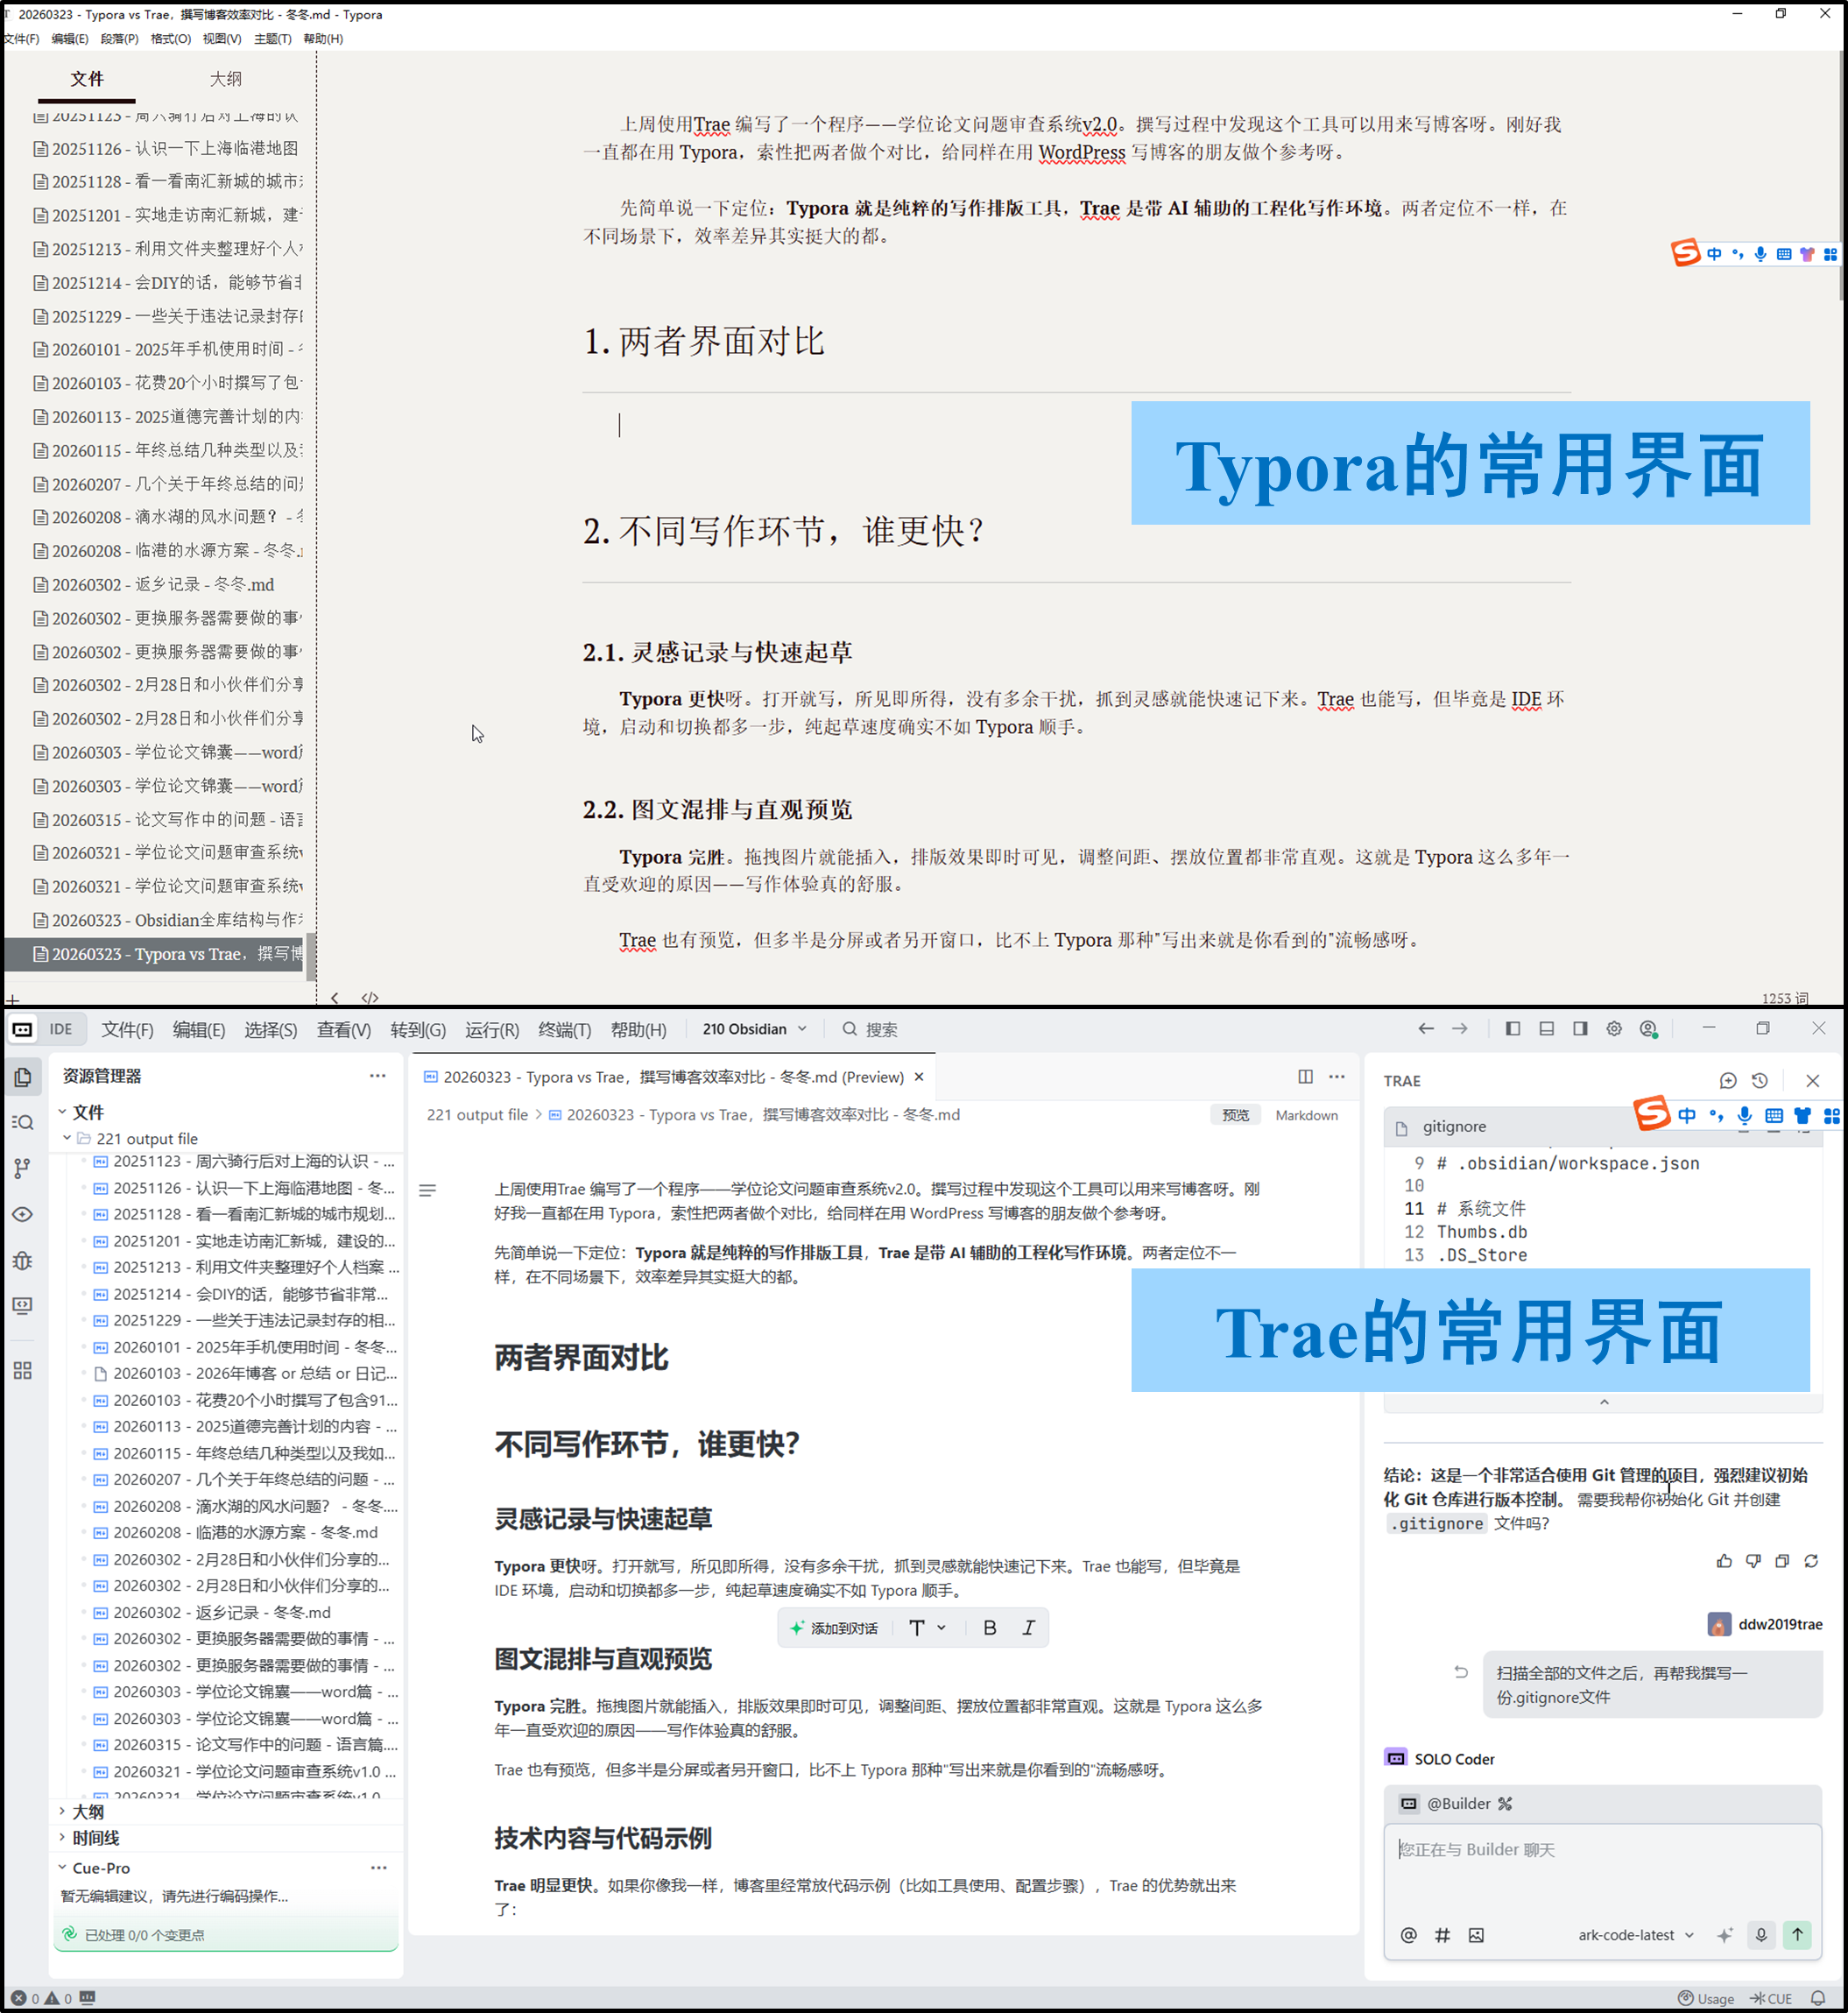
Task: Open the 段落(P) menu in Typora
Action: point(118,39)
